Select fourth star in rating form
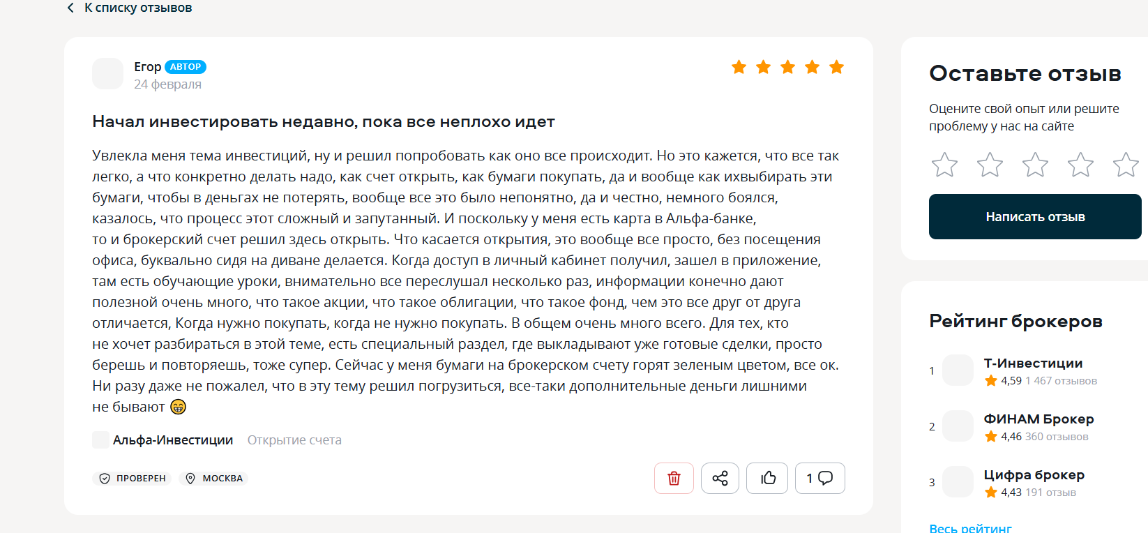The width and height of the screenshot is (1148, 533). pyautogui.click(x=1080, y=165)
